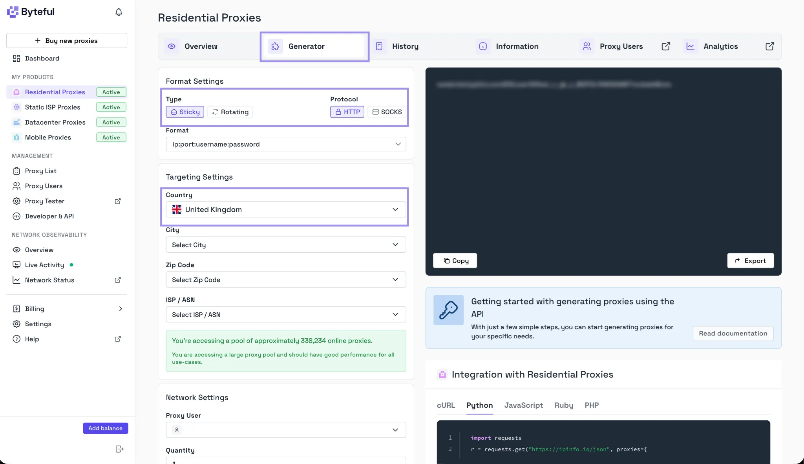Click the Static ISP Proxies icon
Image resolution: width=804 pixels, height=464 pixels.
16,107
